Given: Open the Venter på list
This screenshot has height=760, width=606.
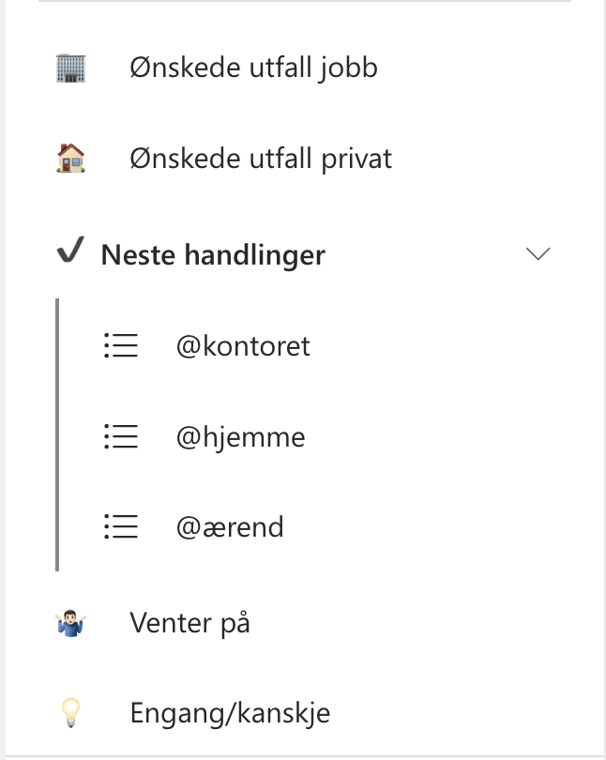Looking at the screenshot, I should click(190, 622).
